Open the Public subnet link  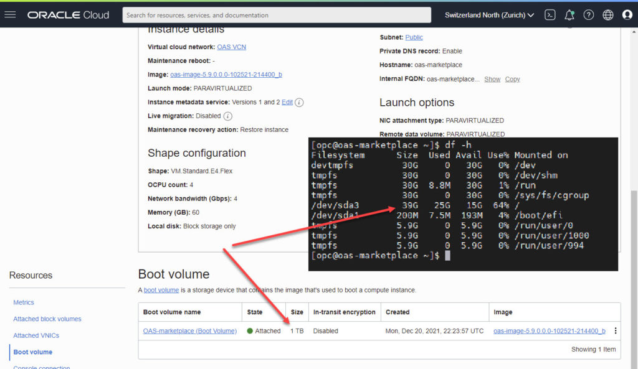tap(414, 37)
